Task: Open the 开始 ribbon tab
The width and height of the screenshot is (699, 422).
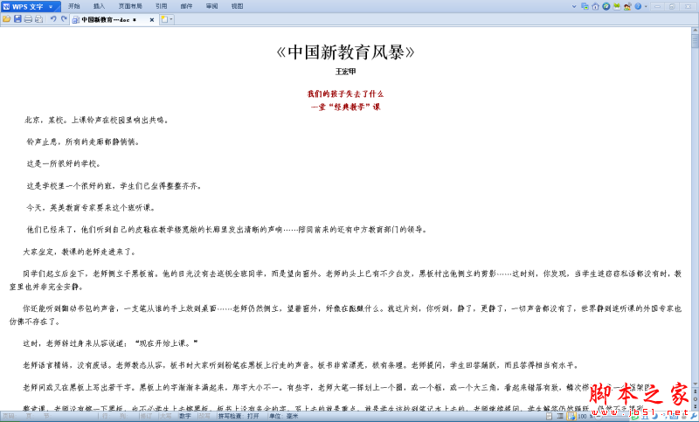Action: tap(74, 6)
